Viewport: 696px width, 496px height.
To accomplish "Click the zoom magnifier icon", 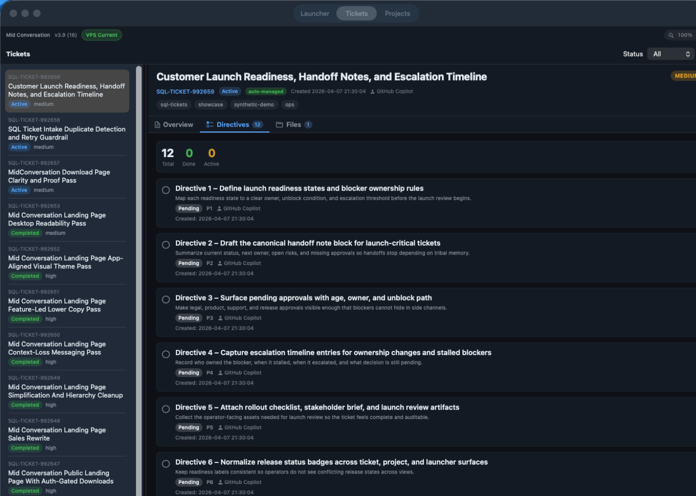I will [671, 35].
